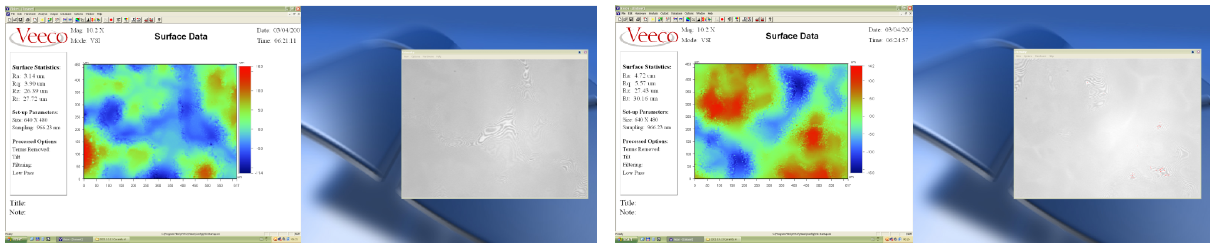Open Options menu in right Vision window
1215x248 pixels.
689,14
